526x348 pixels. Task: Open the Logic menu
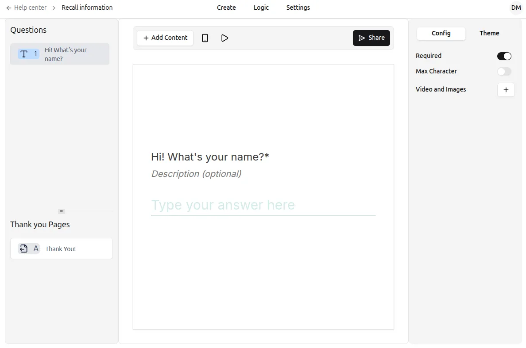[x=261, y=8]
